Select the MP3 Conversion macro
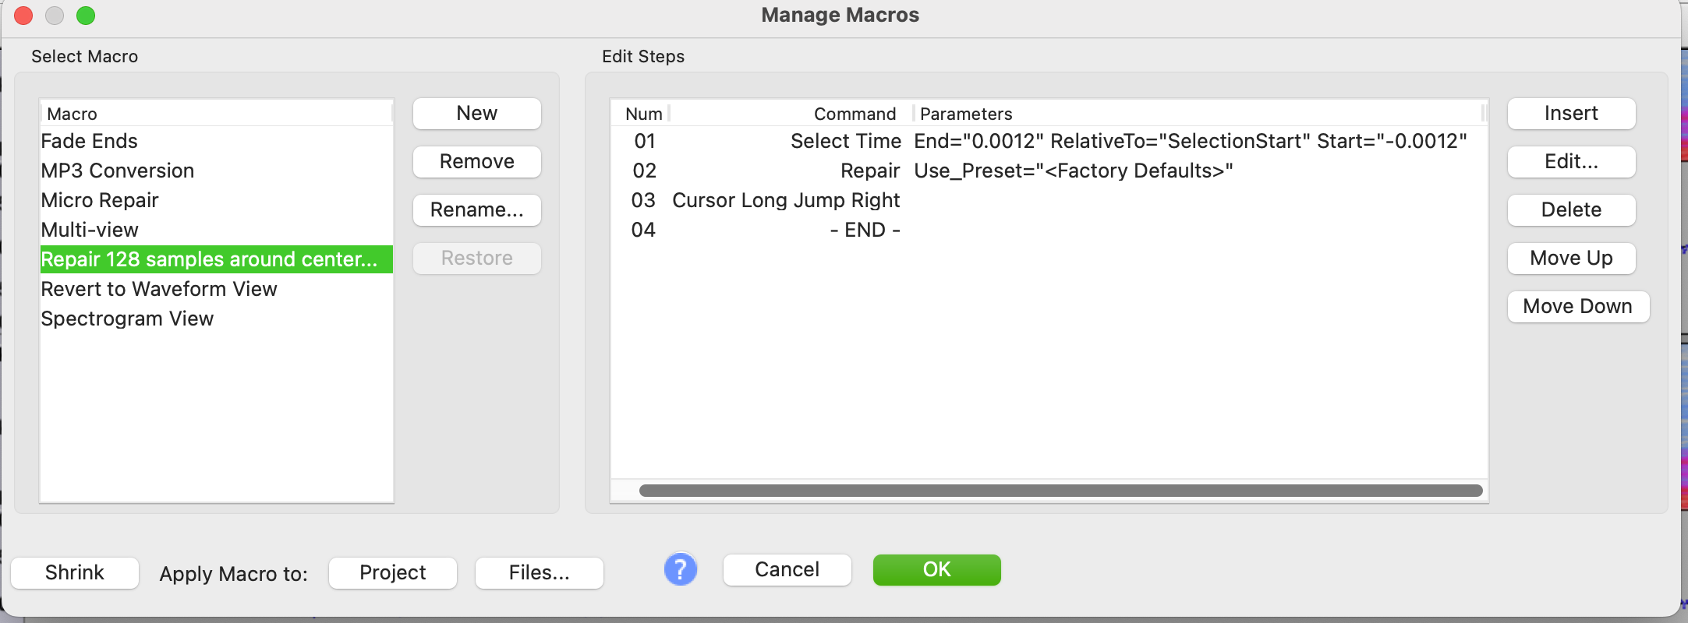The image size is (1688, 623). (118, 171)
